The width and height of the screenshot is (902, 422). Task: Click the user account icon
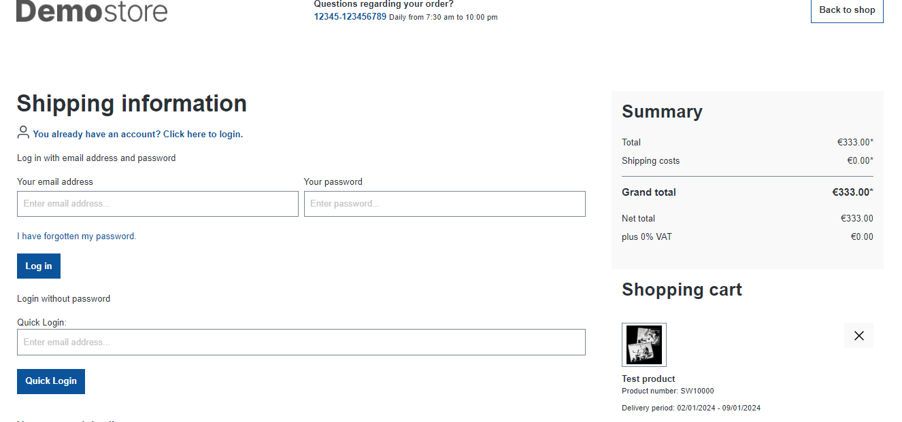[x=23, y=132]
